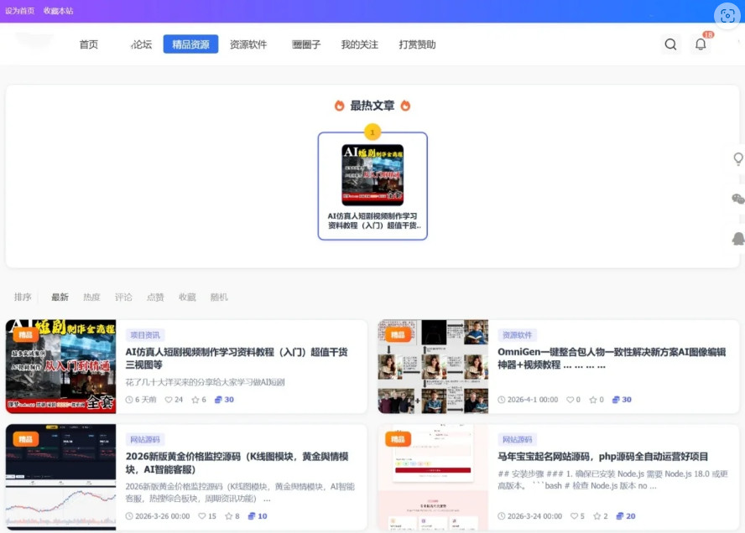Go to 首页 in navigation bar

(89, 44)
